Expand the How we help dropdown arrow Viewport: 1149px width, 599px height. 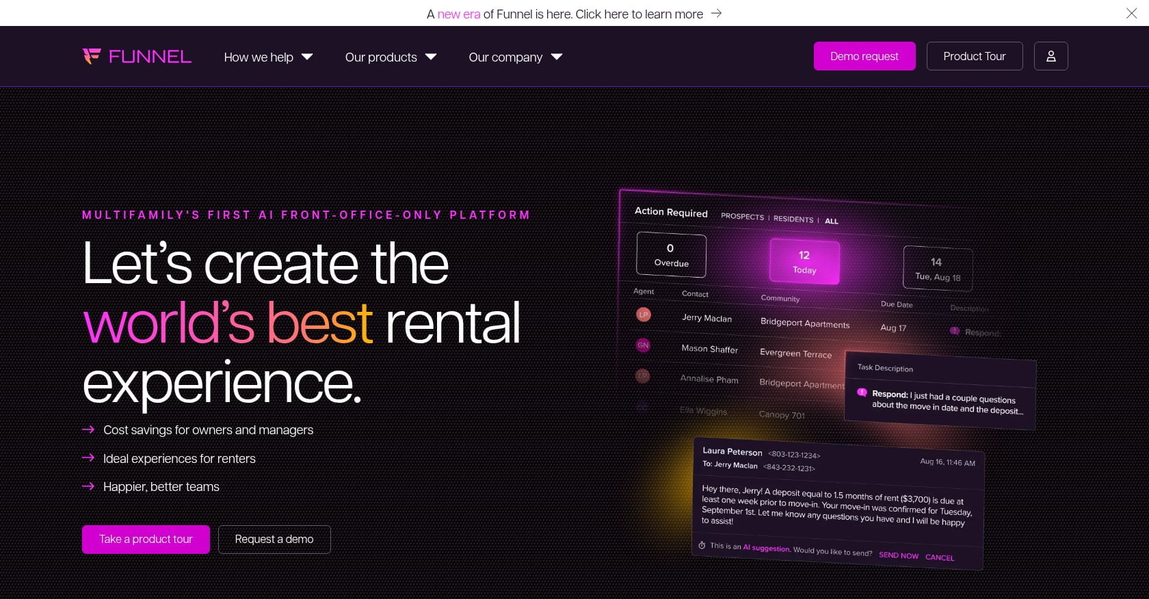[x=307, y=57]
